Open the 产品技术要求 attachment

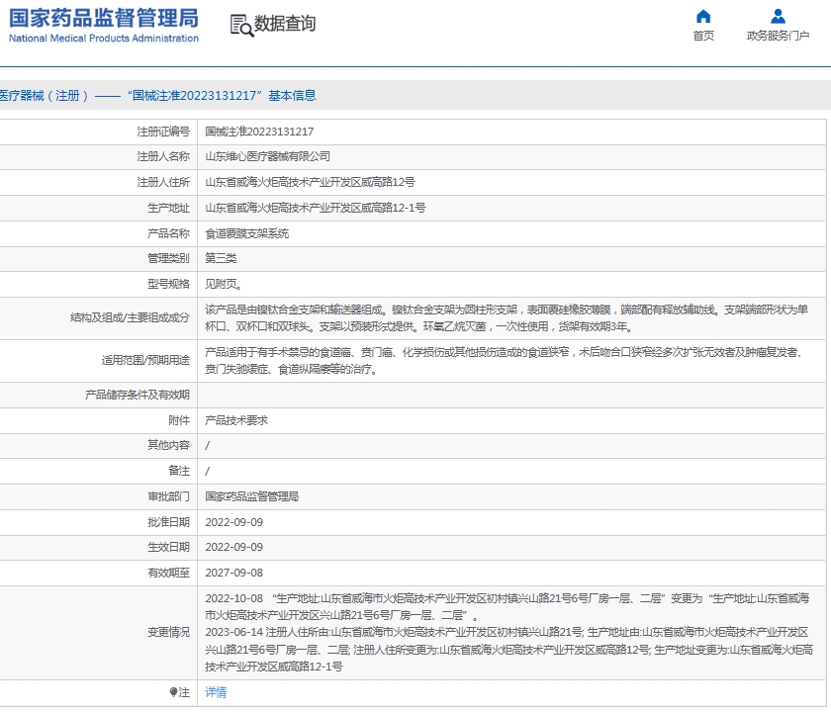pyautogui.click(x=236, y=420)
